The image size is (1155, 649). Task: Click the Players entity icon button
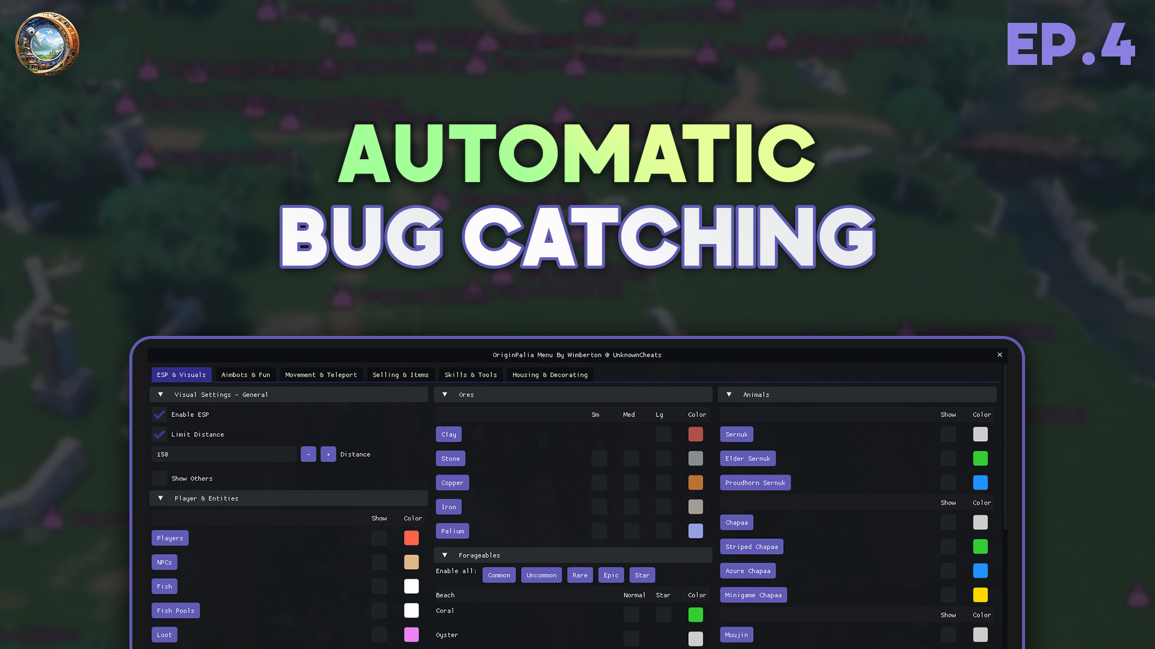point(169,538)
